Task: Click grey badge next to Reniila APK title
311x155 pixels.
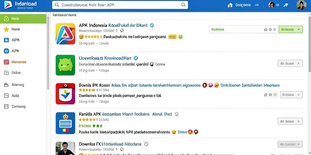Action: coord(176,114)
